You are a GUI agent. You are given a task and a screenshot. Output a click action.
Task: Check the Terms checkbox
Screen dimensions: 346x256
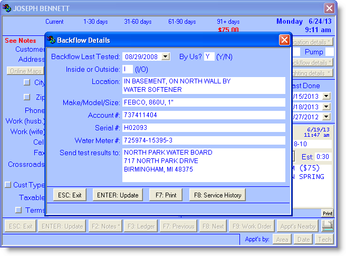tap(18, 210)
